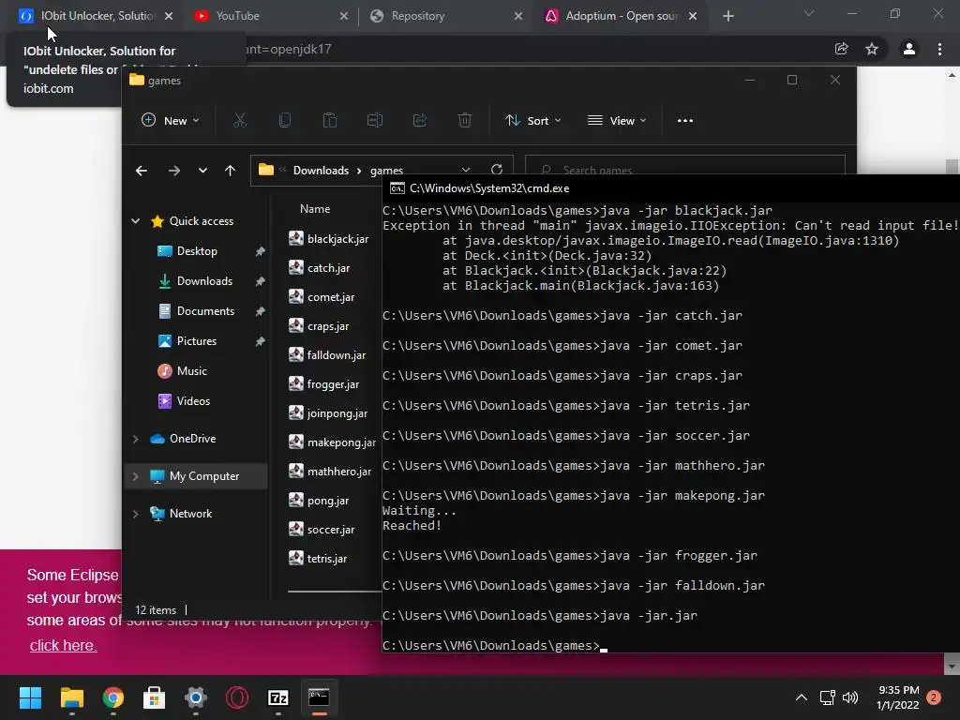Image resolution: width=960 pixels, height=720 pixels.
Task: Open the See more ellipsis menu
Action: click(x=685, y=121)
